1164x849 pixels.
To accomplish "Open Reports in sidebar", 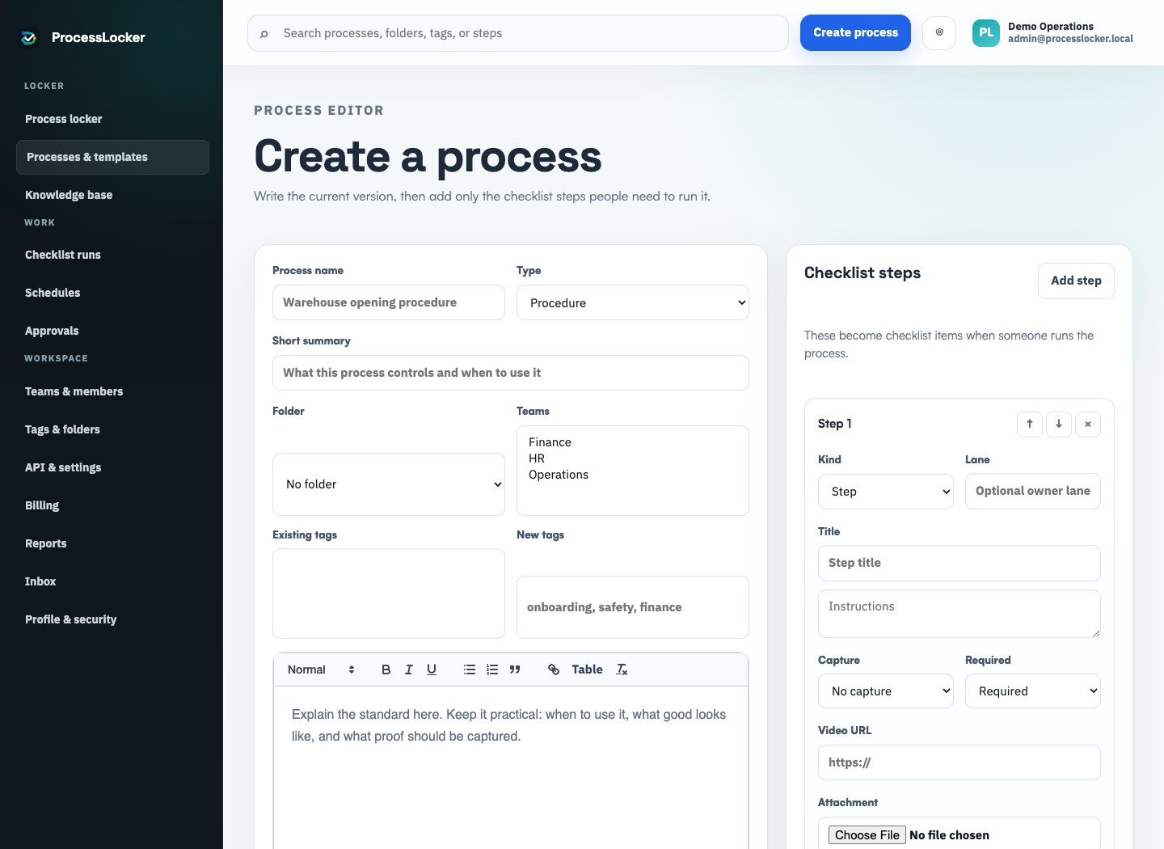I will (112, 543).
